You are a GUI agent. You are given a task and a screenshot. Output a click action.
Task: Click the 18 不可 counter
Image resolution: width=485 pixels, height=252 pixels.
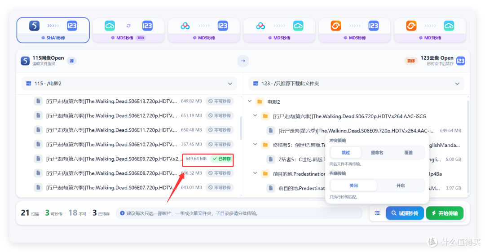tap(77, 213)
